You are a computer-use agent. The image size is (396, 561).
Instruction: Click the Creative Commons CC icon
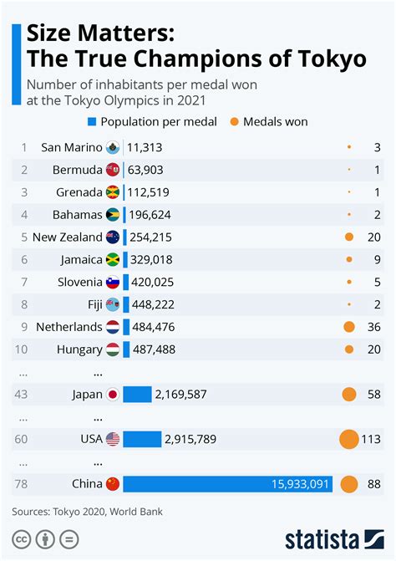coord(22,539)
